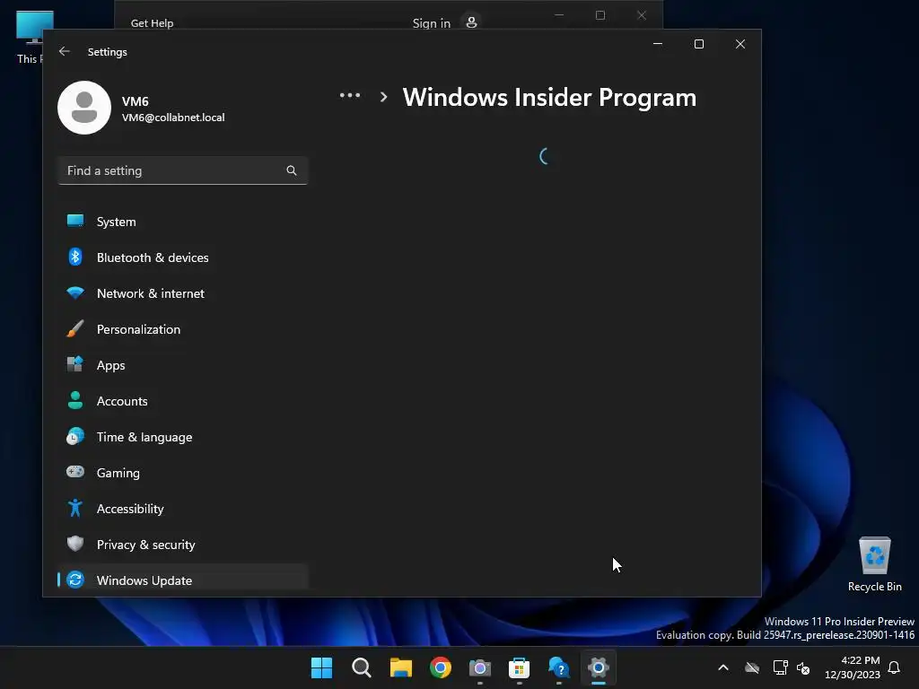Click the Privacy shield icon

(x=75, y=544)
